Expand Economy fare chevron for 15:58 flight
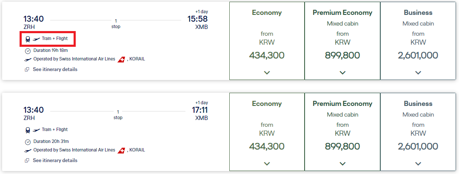This screenshot has width=459, height=174. (267, 73)
